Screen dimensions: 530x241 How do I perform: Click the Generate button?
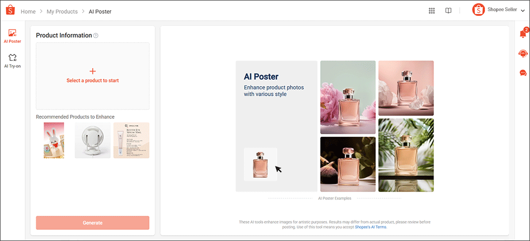(93, 223)
